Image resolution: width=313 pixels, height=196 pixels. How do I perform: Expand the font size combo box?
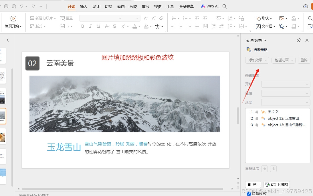tap(137, 18)
